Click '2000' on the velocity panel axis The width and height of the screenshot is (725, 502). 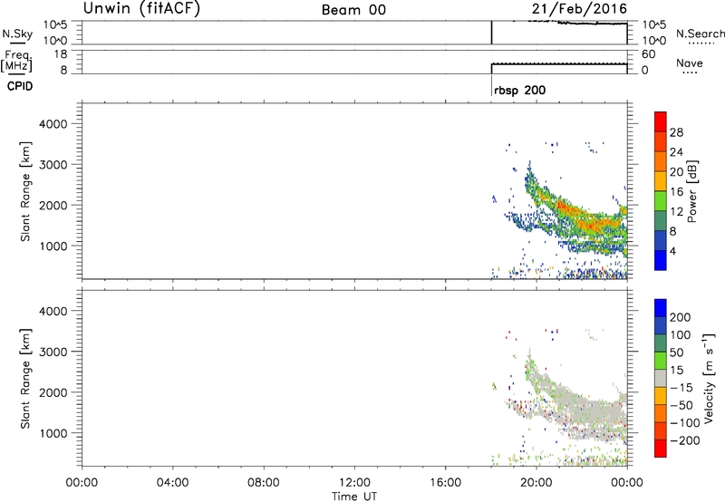click(x=53, y=392)
